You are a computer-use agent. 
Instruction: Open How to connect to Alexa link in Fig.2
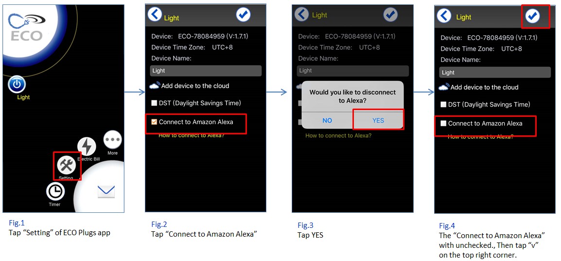pyautogui.click(x=192, y=135)
